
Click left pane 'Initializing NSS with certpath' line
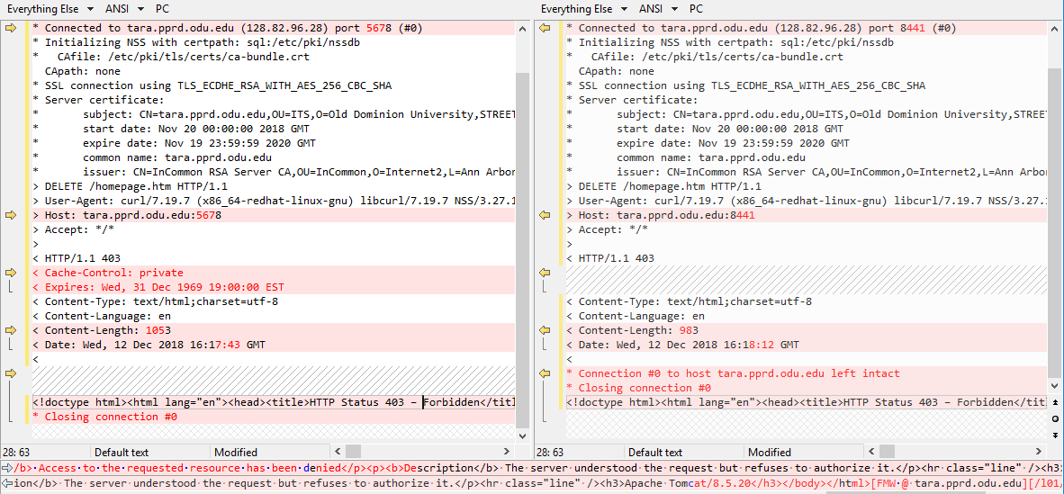pyautogui.click(x=273, y=42)
